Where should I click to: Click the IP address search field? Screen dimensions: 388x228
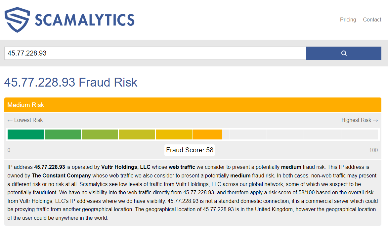(x=155, y=53)
